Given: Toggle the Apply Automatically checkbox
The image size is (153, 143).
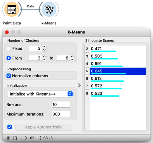Looking at the screenshot, I should pyautogui.click(x=10, y=127).
